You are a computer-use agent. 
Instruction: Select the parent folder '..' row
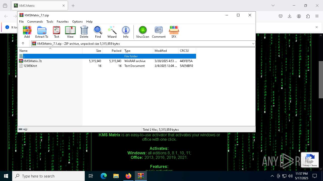[x=107, y=56]
